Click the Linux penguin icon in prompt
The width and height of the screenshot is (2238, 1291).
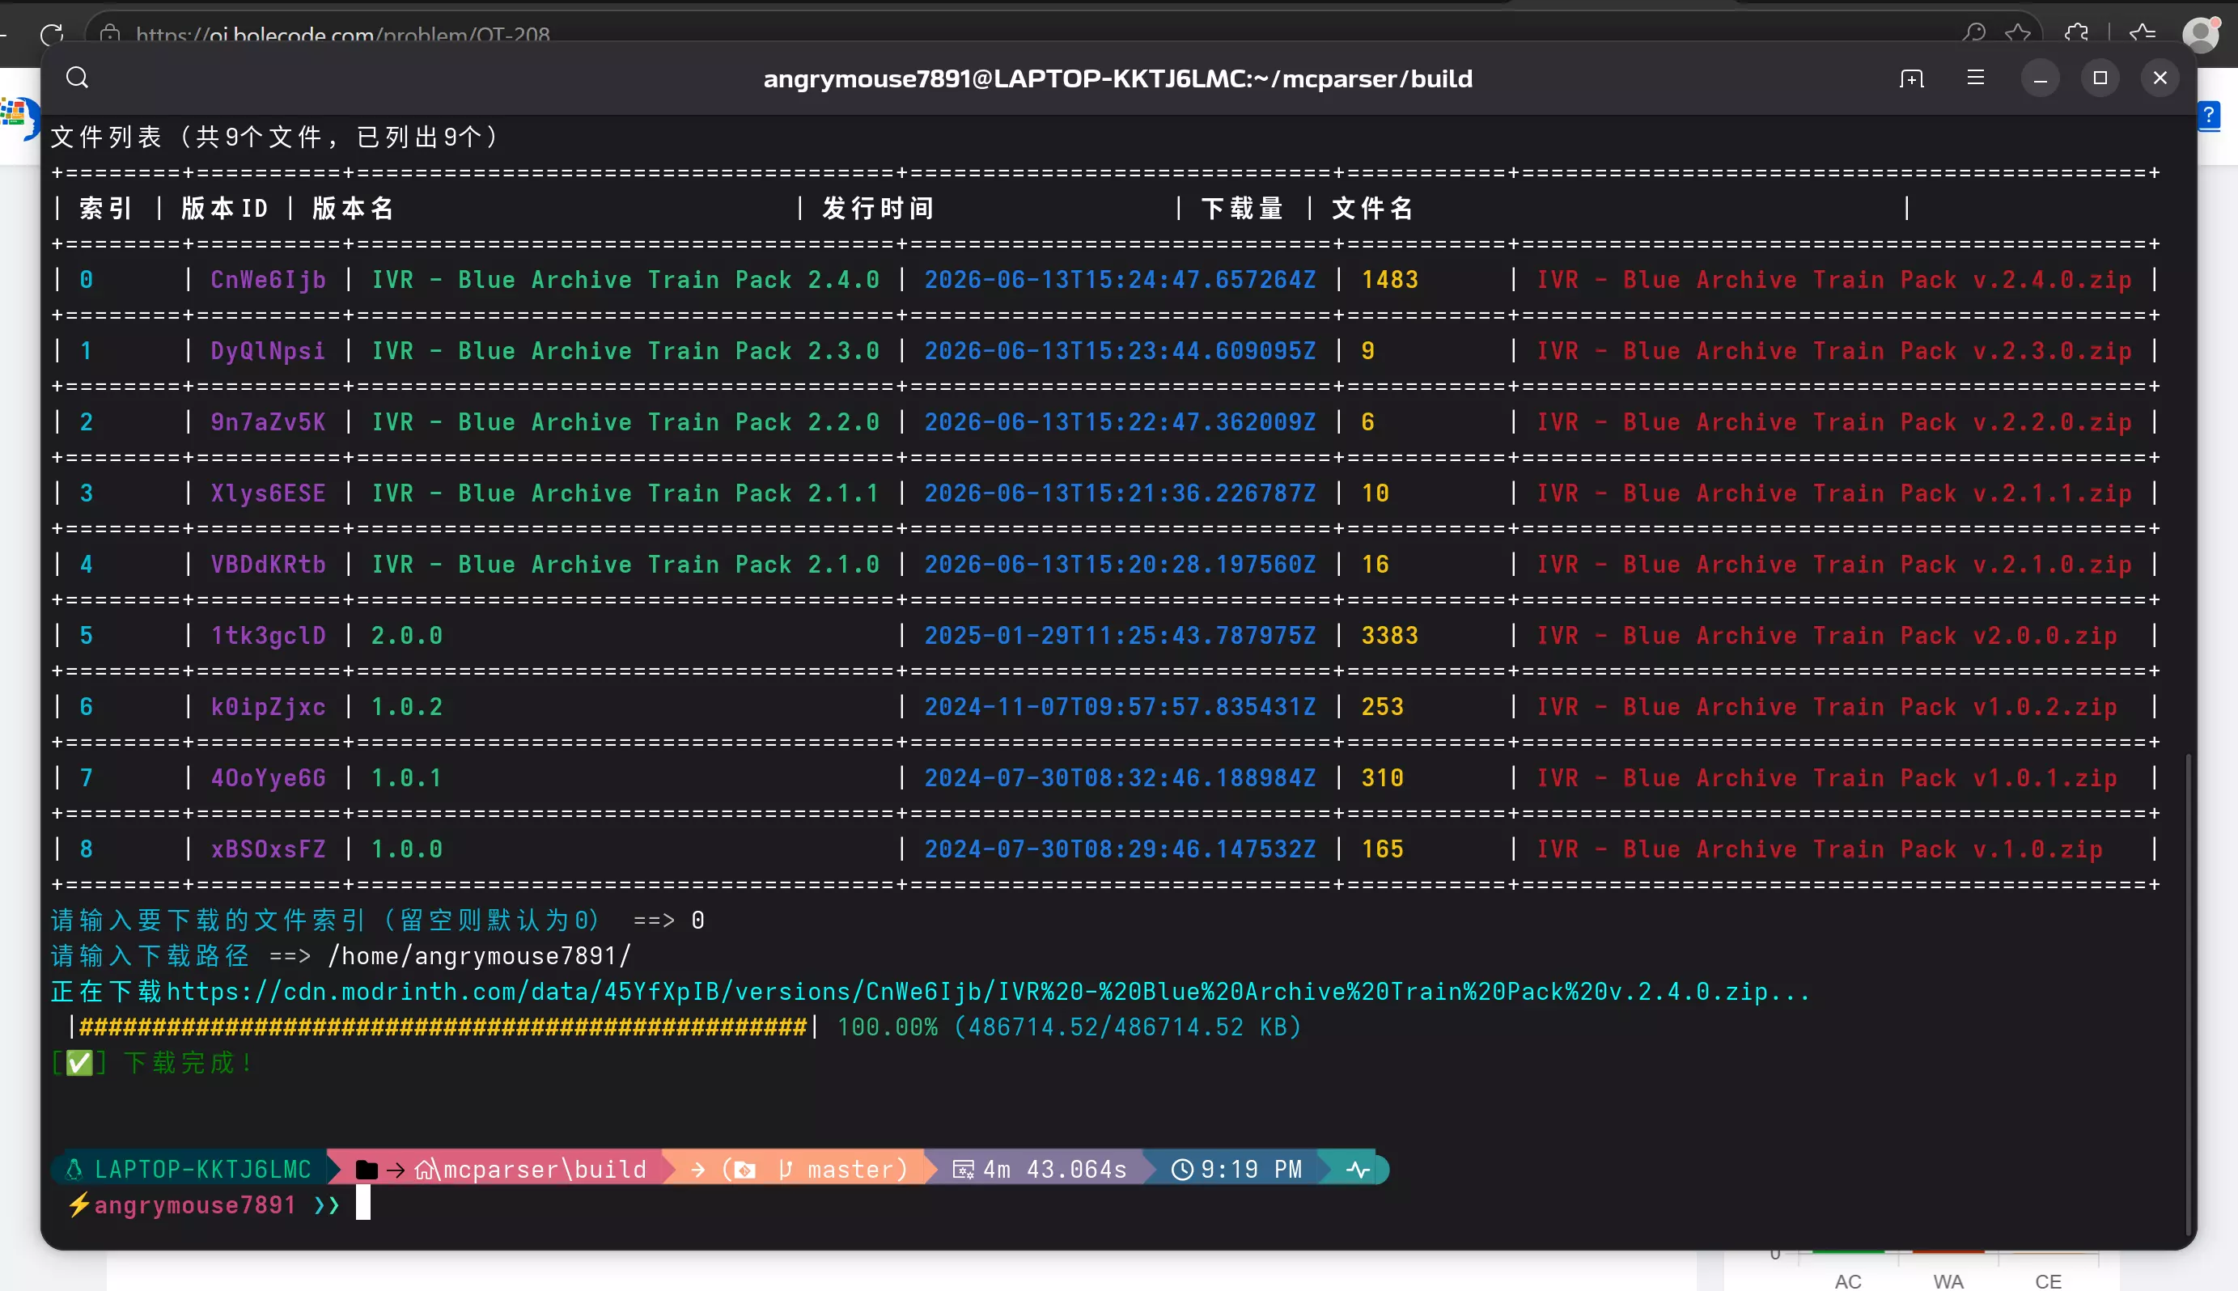(74, 1170)
